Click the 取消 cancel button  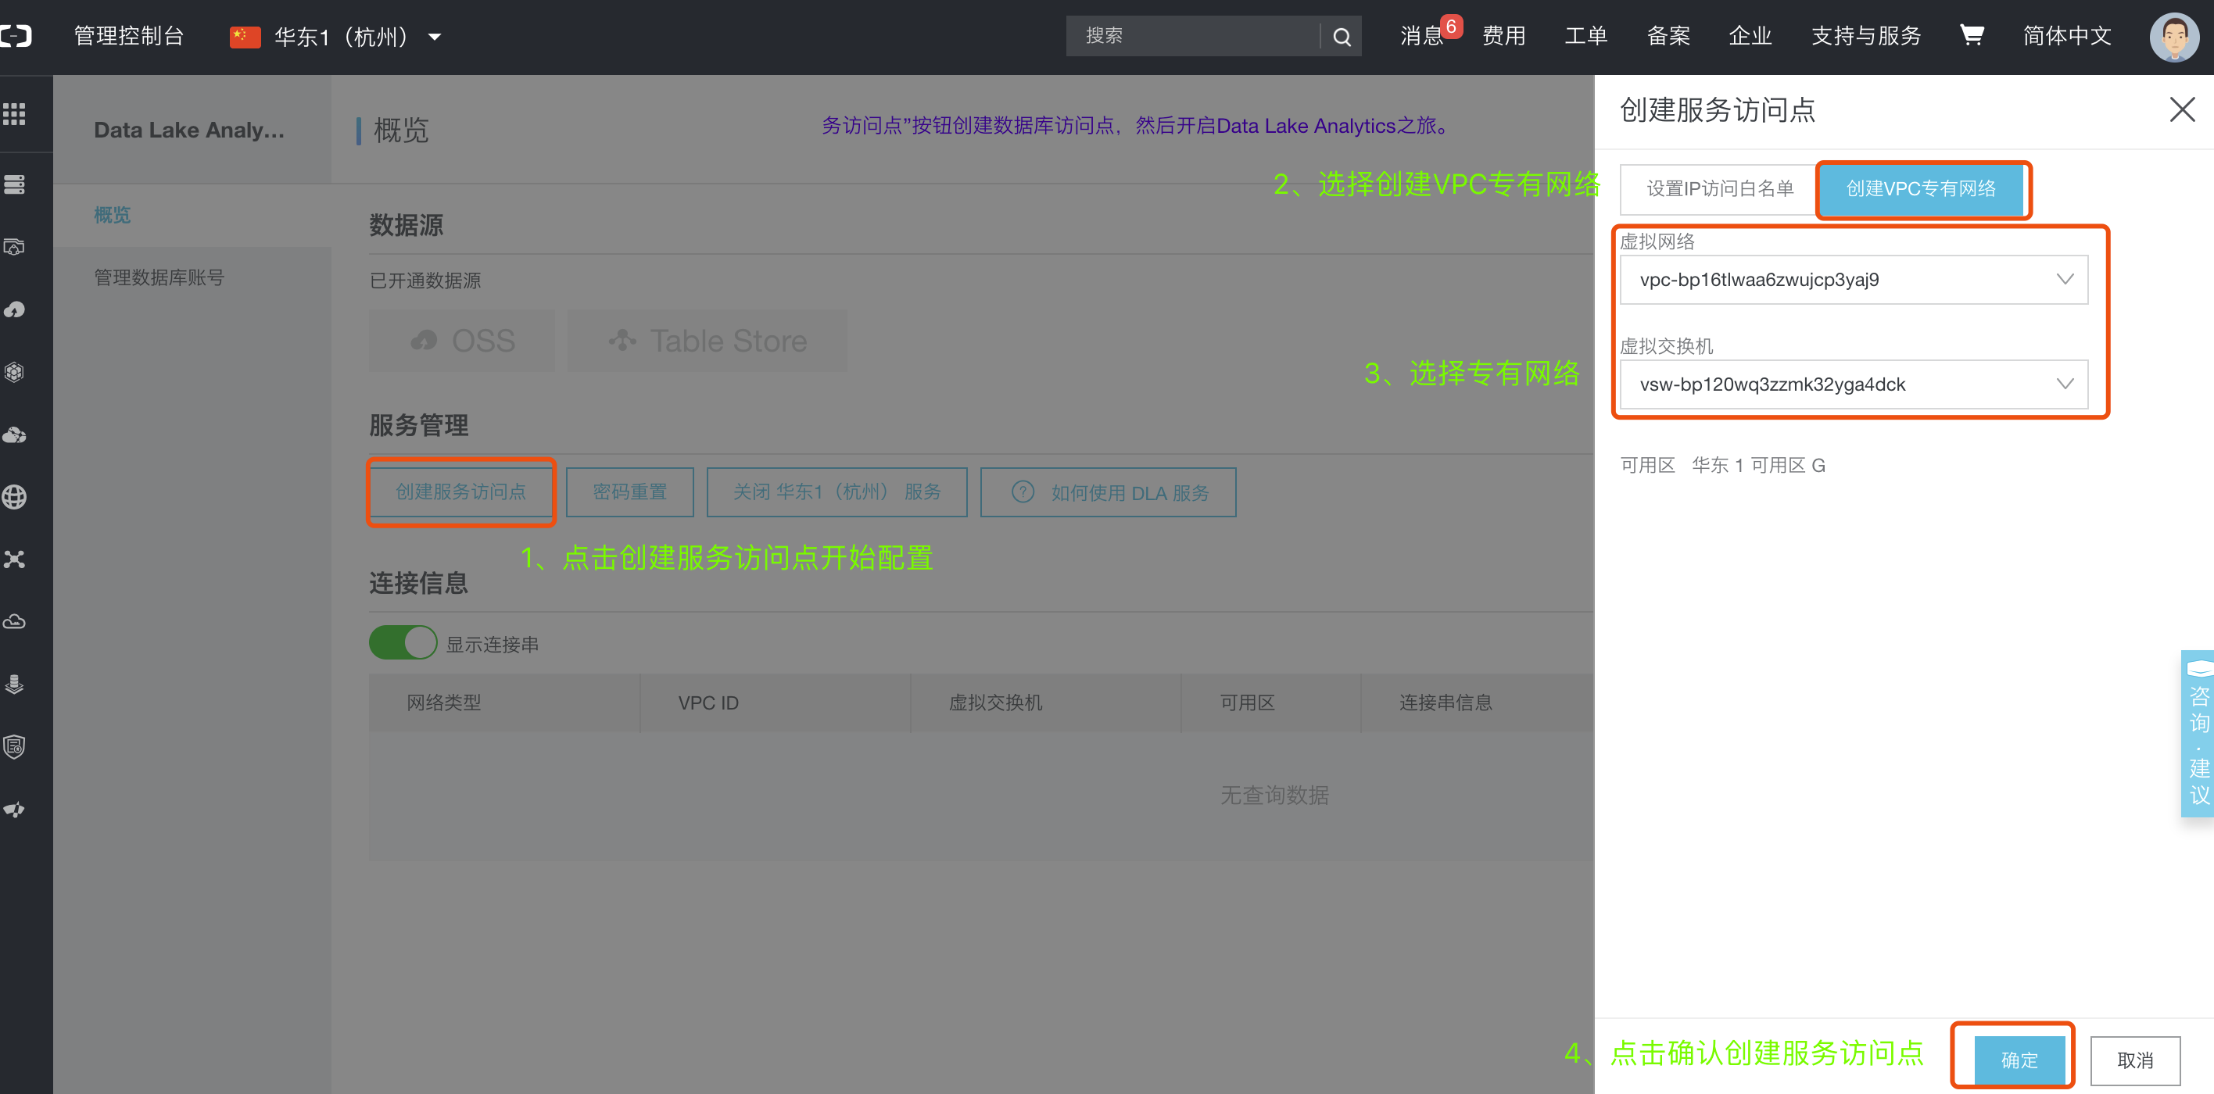2134,1060
